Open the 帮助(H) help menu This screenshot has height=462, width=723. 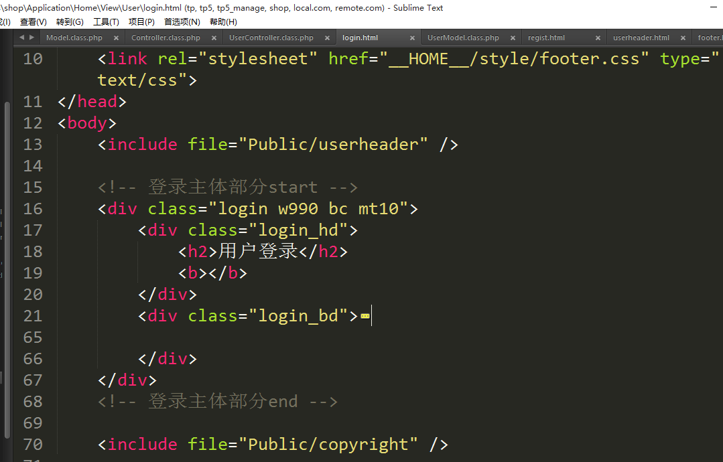(223, 21)
